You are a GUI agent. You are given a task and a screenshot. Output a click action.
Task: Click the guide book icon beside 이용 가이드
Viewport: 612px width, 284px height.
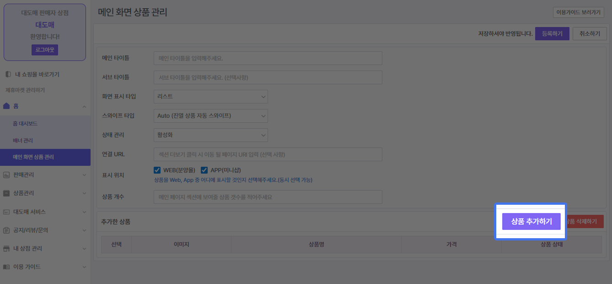(6, 267)
